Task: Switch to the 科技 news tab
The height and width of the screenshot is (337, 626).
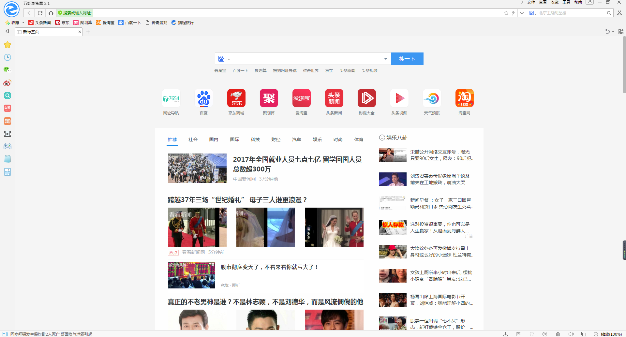Action: (x=255, y=139)
